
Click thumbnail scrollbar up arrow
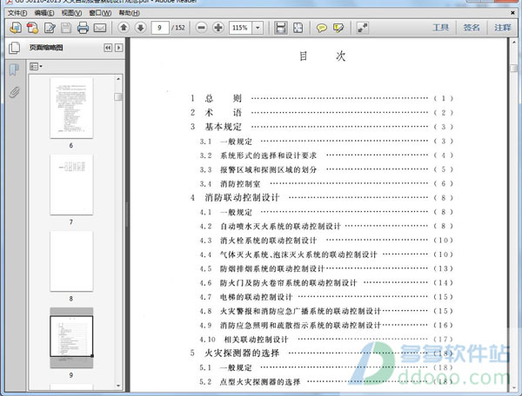point(118,79)
